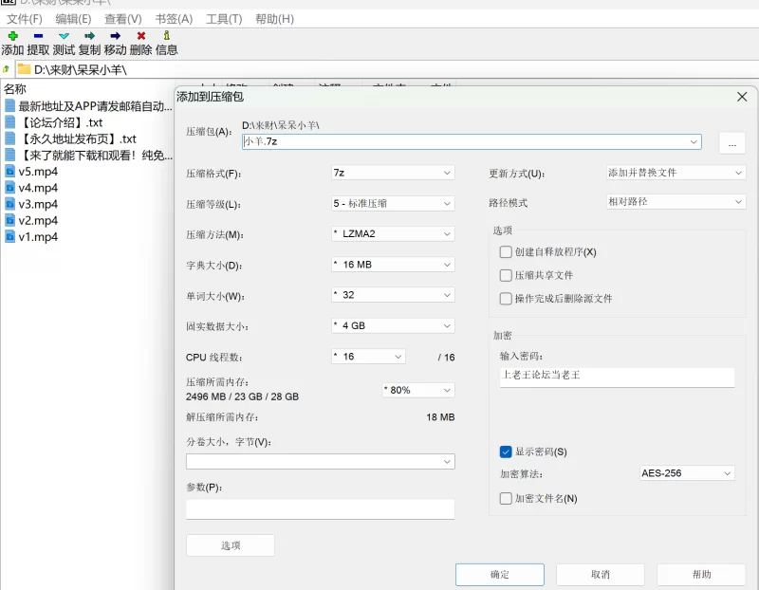Image resolution: width=759 pixels, height=590 pixels.
Task: Click the Test (测试) checkmark toolbar icon
Action: [x=64, y=36]
